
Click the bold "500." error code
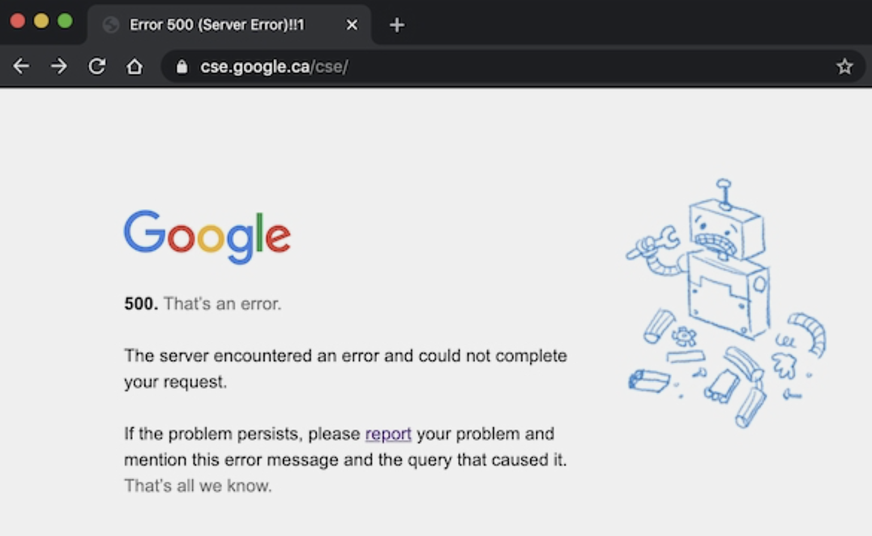140,304
